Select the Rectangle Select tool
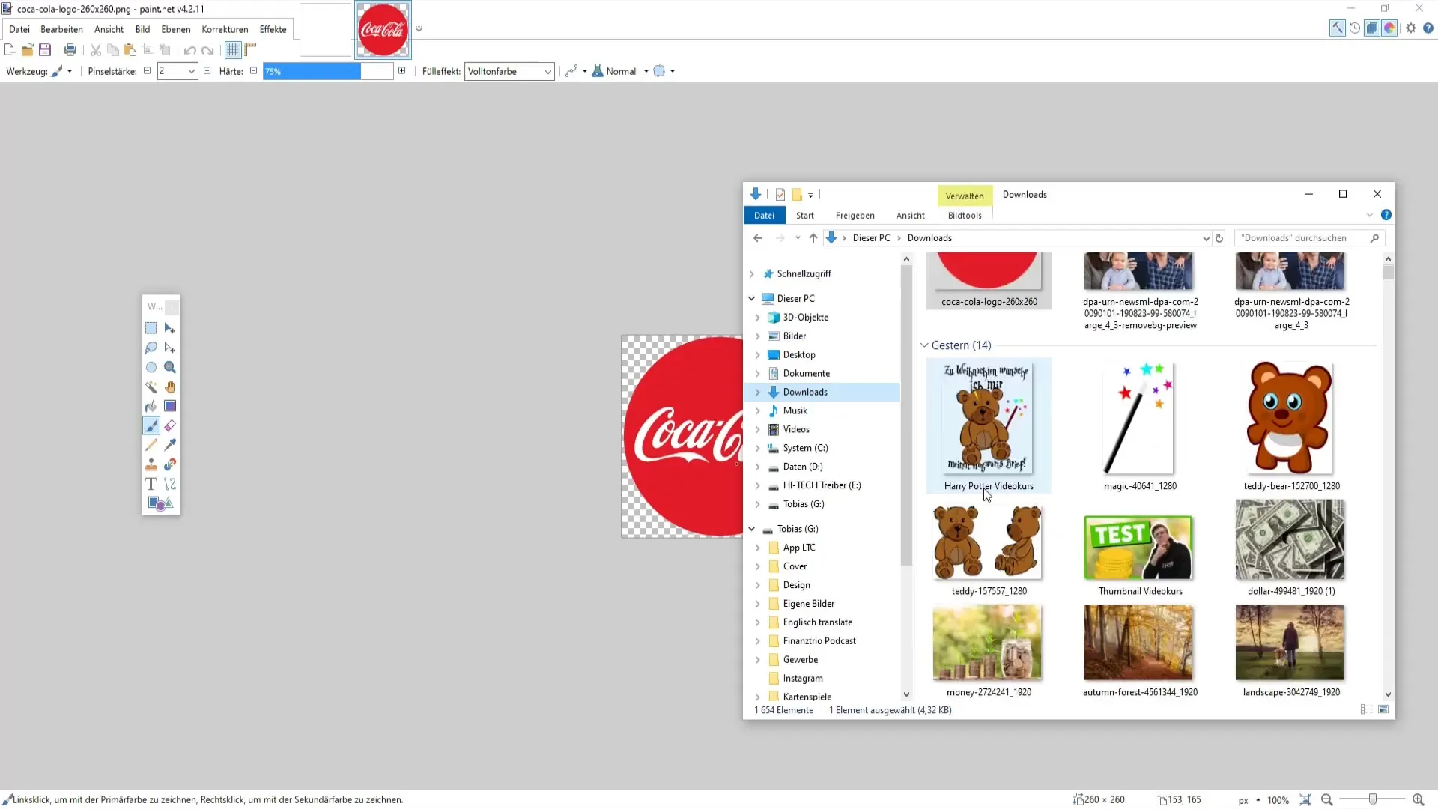The height and width of the screenshot is (809, 1438). [151, 328]
